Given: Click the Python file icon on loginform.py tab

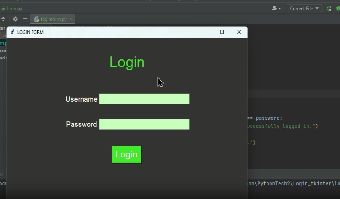Looking at the screenshot, I should [37, 19].
